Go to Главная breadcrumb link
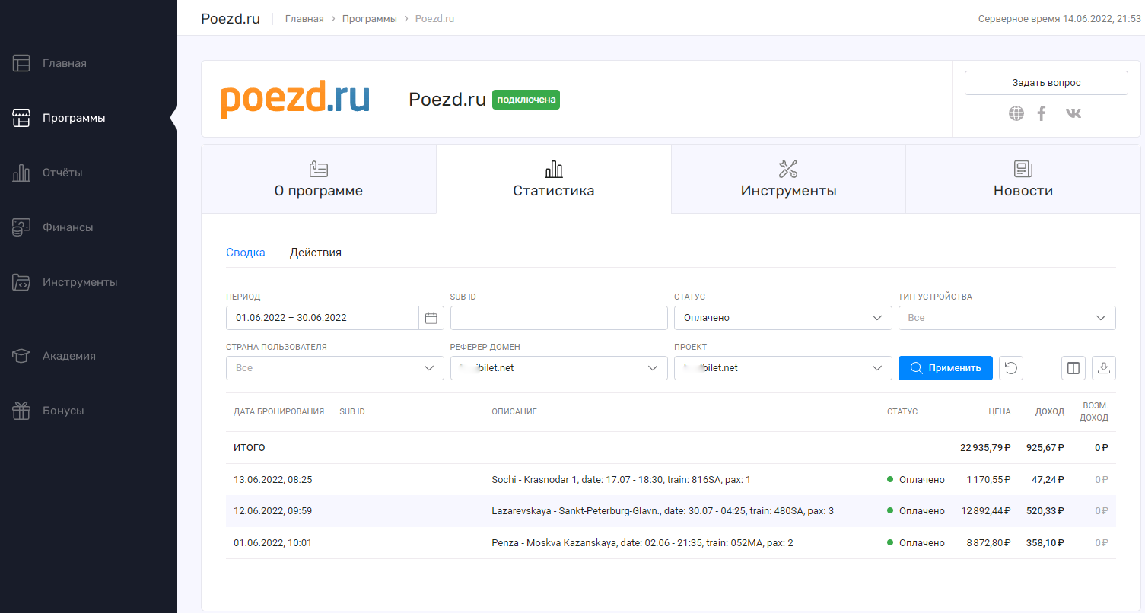The image size is (1145, 613). 304,18
